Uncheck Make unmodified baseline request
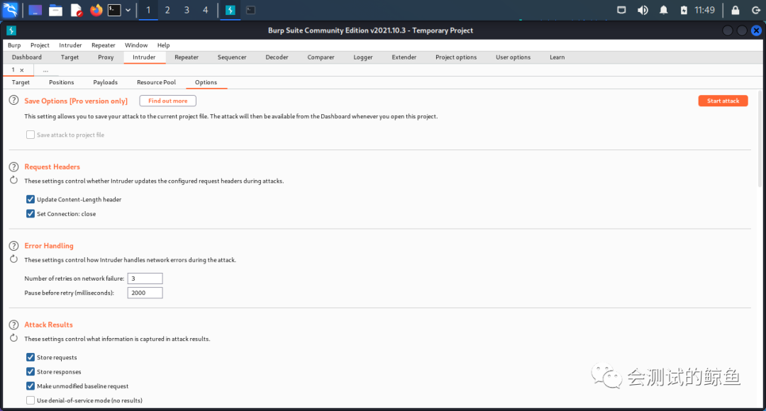 point(30,386)
